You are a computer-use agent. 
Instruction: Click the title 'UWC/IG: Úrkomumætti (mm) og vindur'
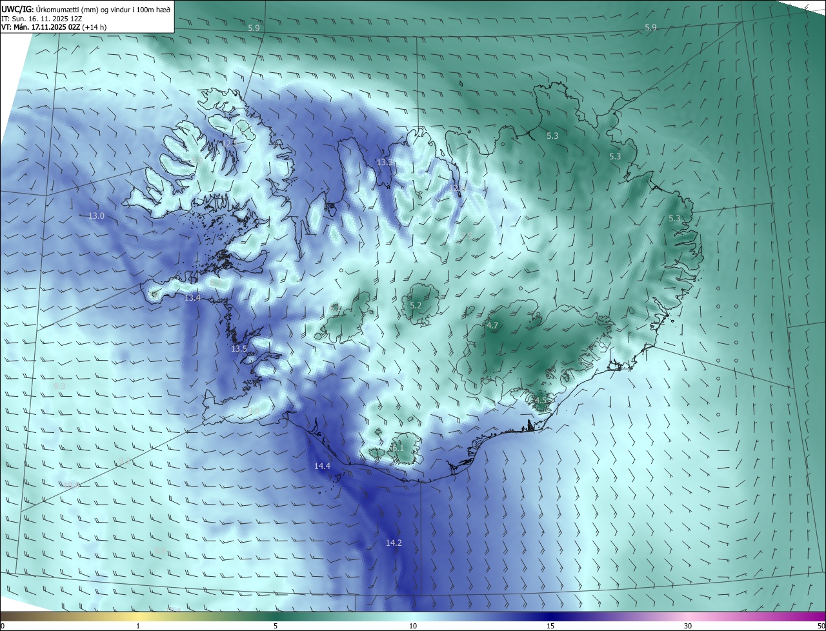tap(86, 9)
